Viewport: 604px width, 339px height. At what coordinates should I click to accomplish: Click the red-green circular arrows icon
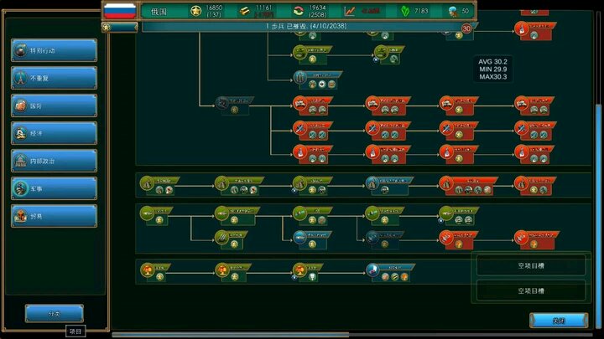point(298,11)
